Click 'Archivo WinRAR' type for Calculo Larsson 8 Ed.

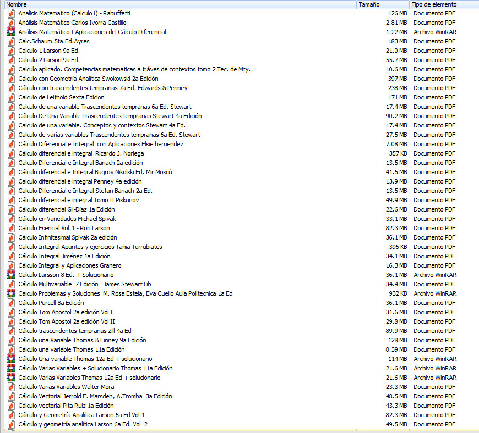(x=435, y=275)
